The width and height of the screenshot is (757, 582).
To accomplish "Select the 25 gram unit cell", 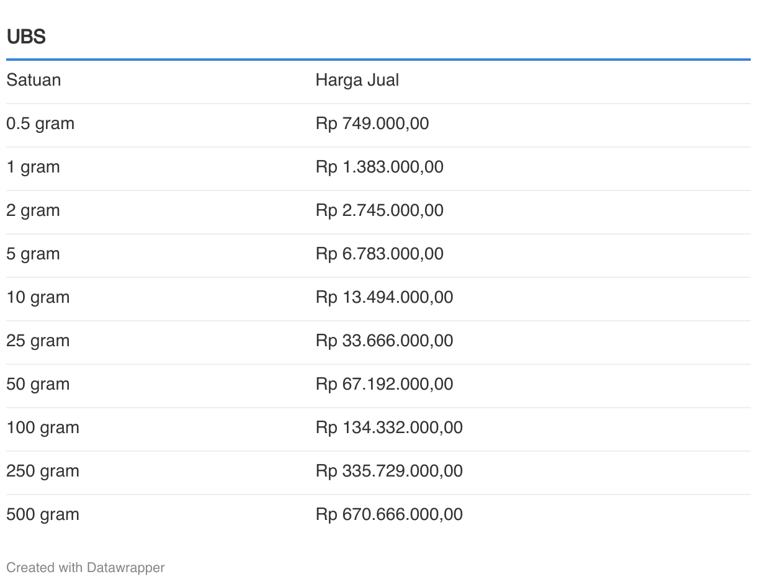I will (x=38, y=341).
